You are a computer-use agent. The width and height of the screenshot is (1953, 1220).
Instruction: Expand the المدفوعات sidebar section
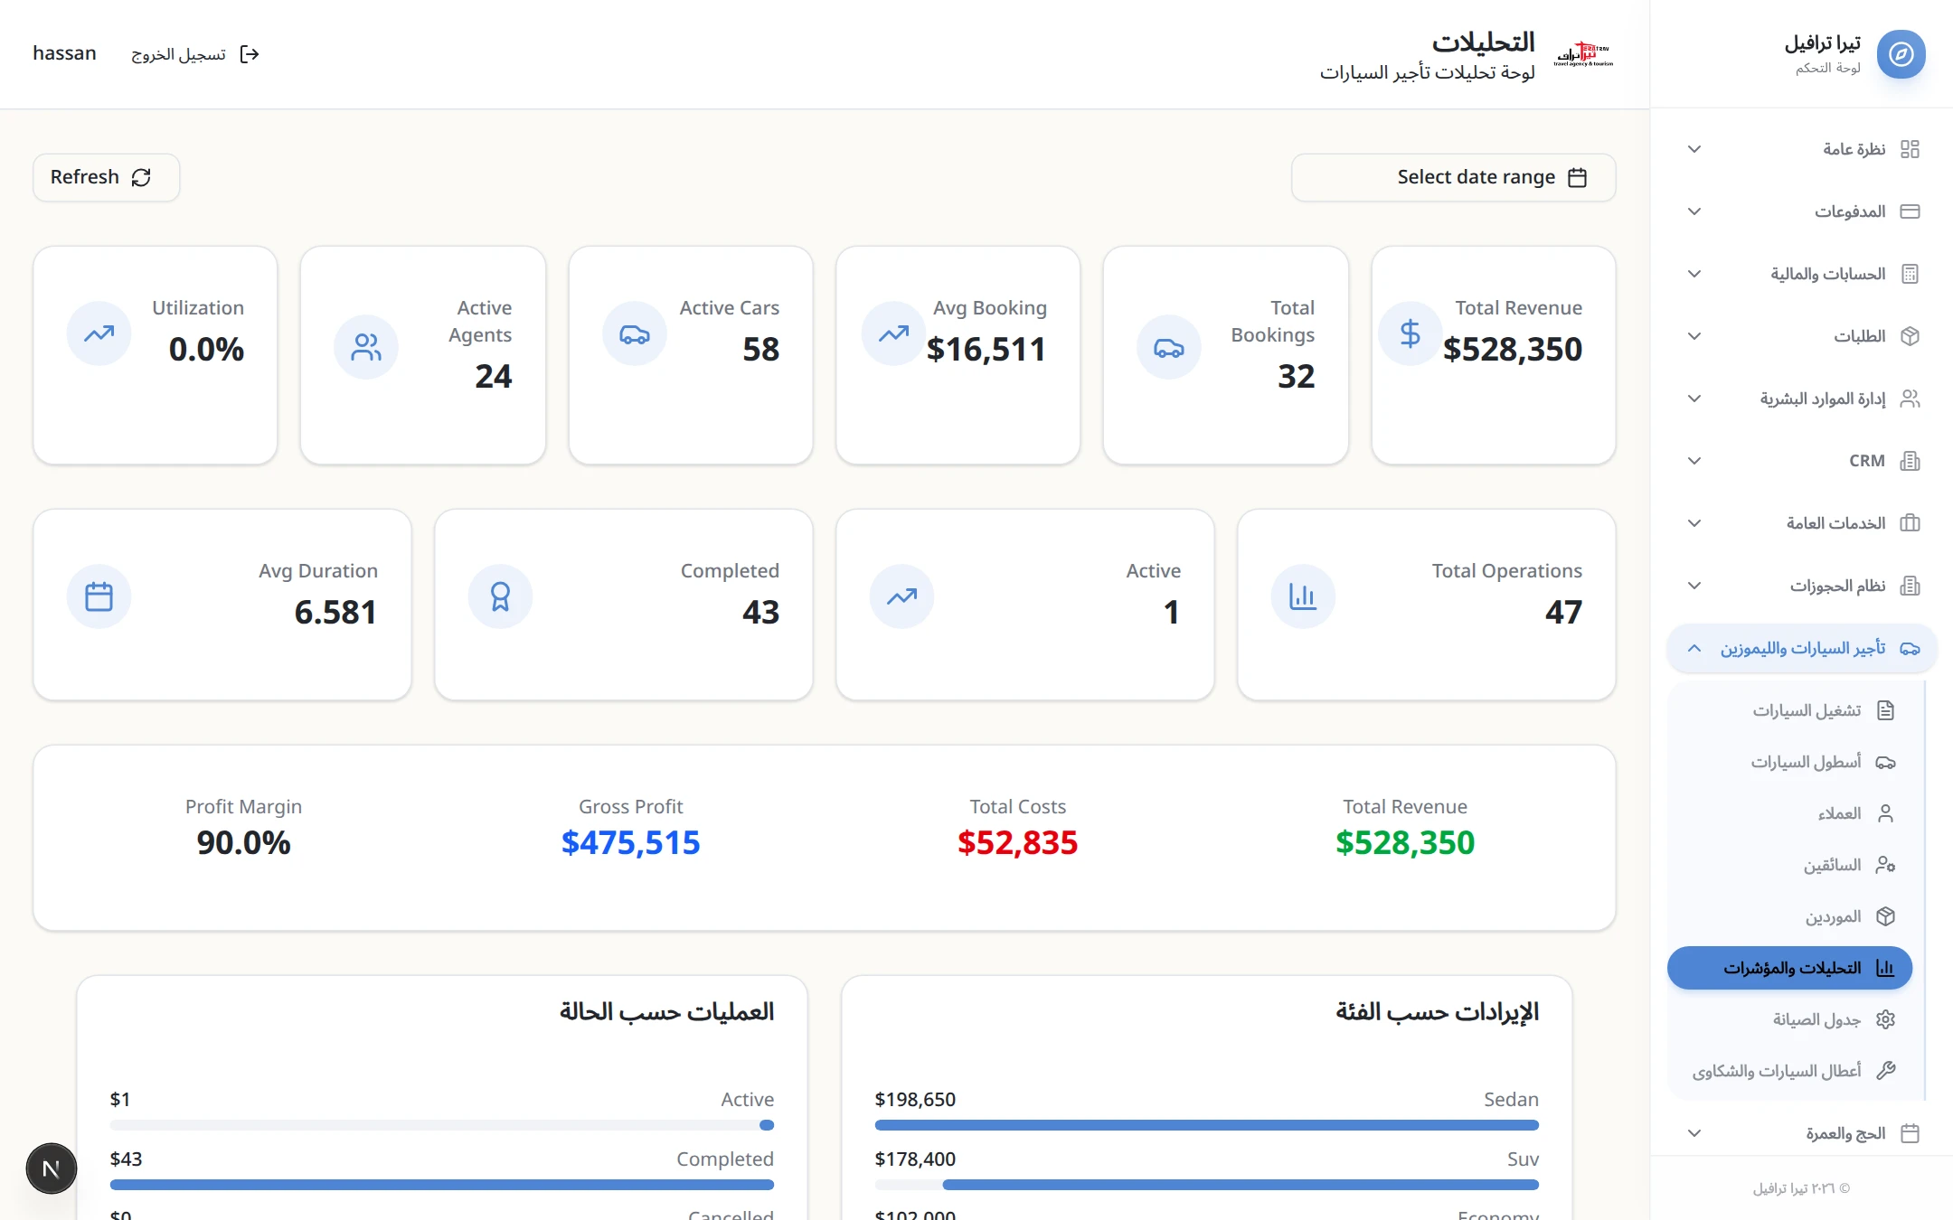(1801, 211)
